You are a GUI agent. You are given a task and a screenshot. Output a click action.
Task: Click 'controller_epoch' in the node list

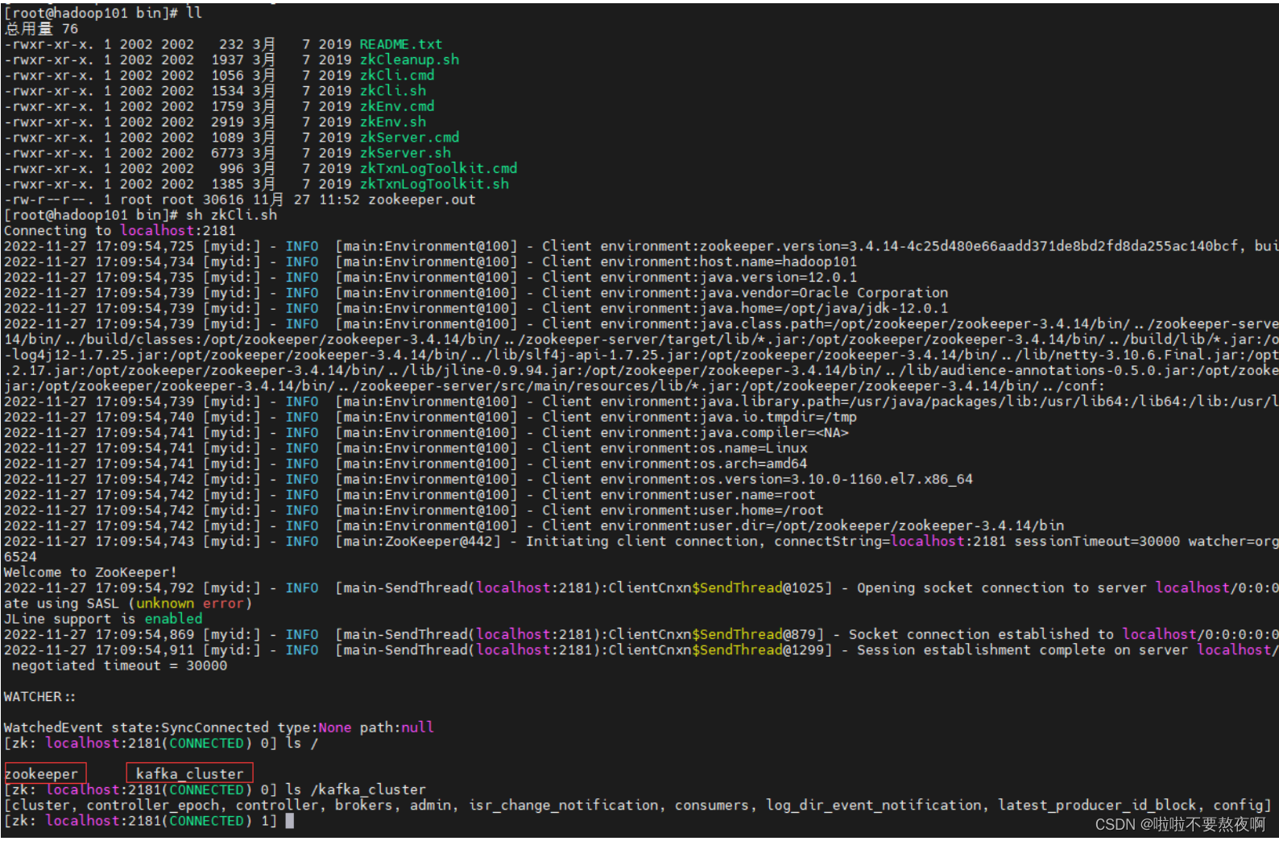[153, 805]
